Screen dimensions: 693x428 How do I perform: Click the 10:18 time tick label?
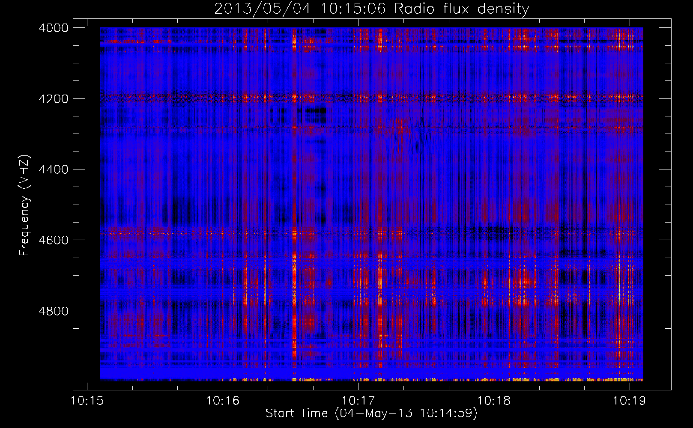point(494,401)
